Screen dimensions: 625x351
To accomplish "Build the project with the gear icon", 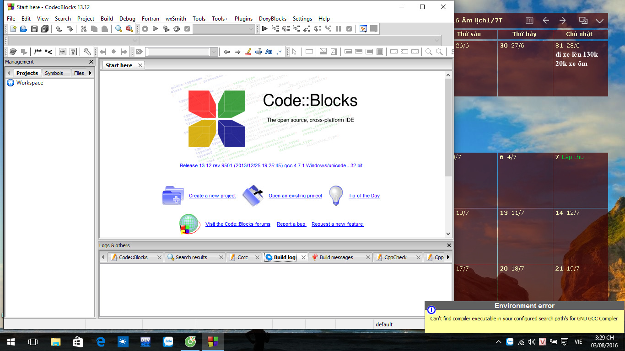I will pos(145,28).
